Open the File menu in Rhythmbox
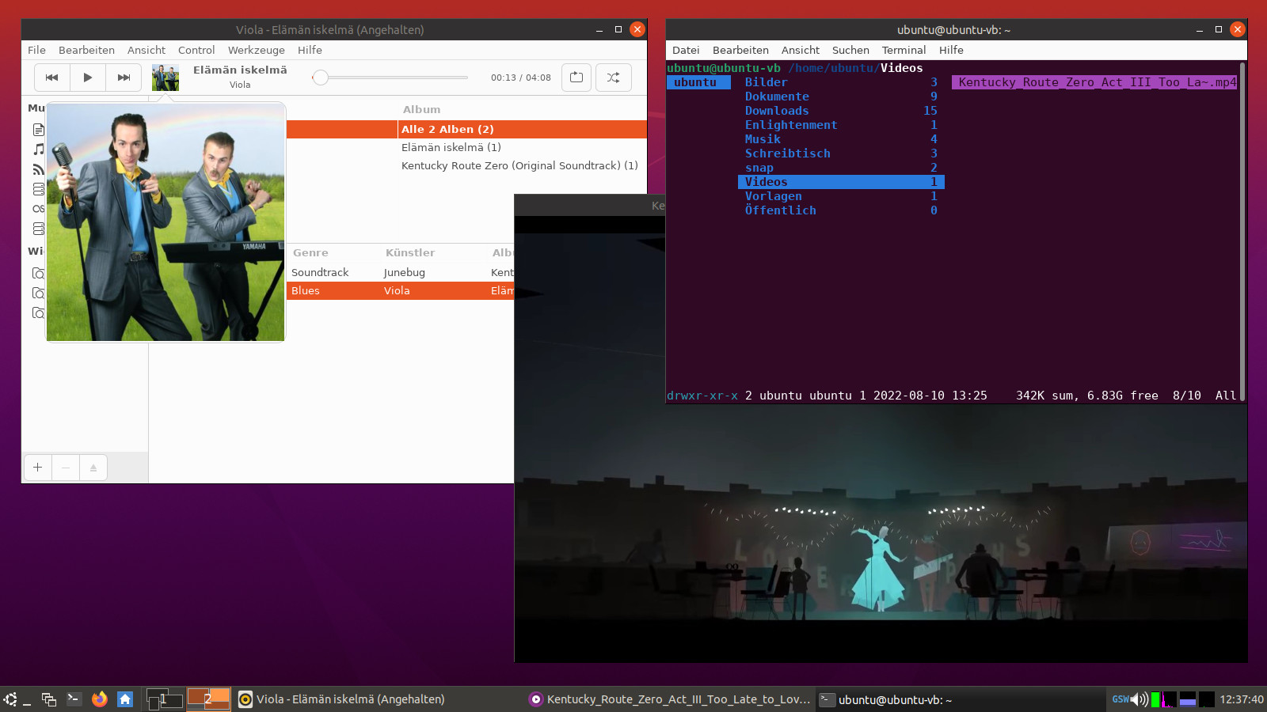Screen dimensions: 1267x712 (36, 50)
